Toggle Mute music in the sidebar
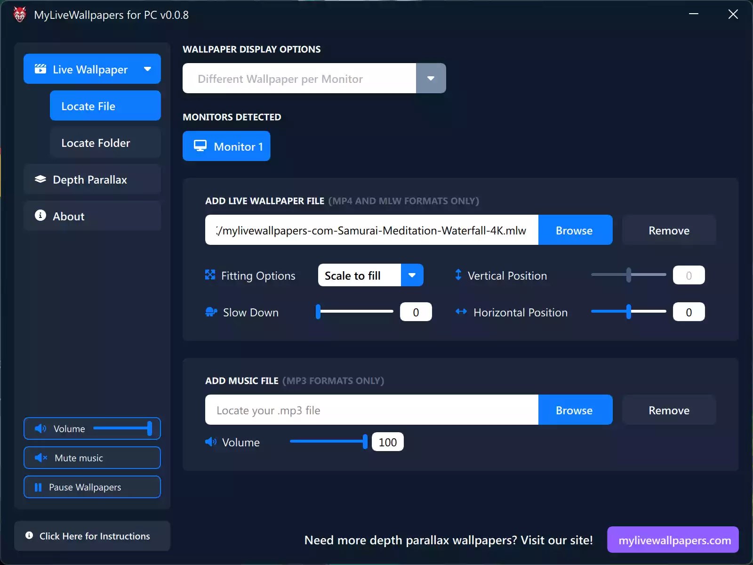 point(92,458)
